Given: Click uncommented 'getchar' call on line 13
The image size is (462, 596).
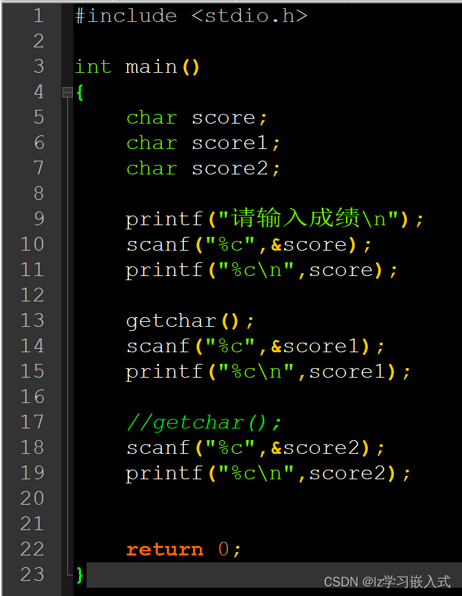Looking at the screenshot, I should (171, 321).
